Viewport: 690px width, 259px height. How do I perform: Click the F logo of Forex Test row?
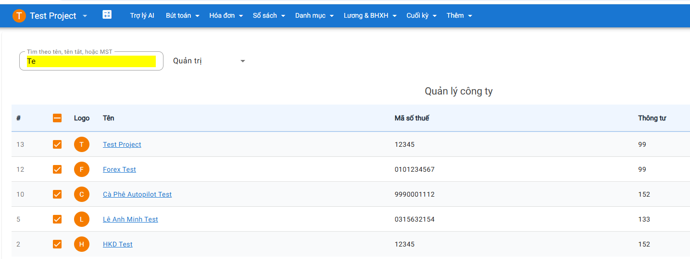82,169
